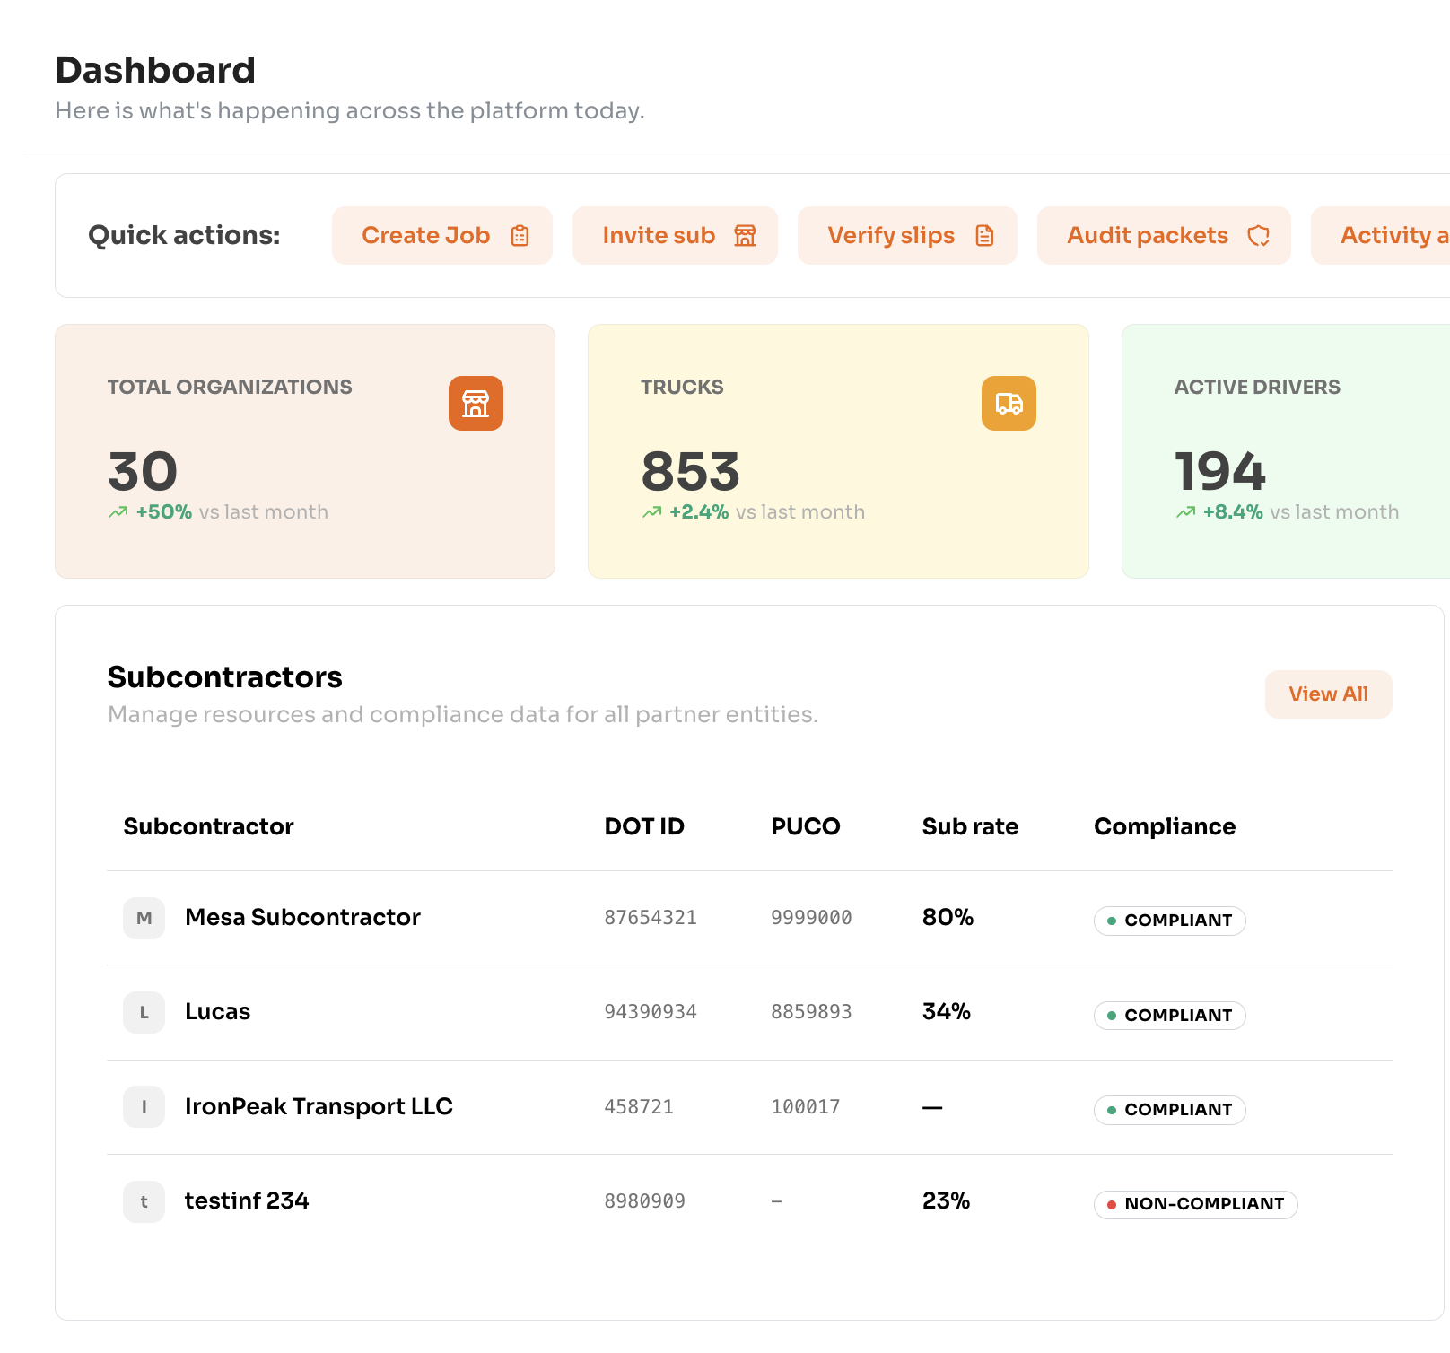Image resolution: width=1450 pixels, height=1353 pixels.
Task: Select the Mesa Subcontractor row name
Action: (x=302, y=917)
